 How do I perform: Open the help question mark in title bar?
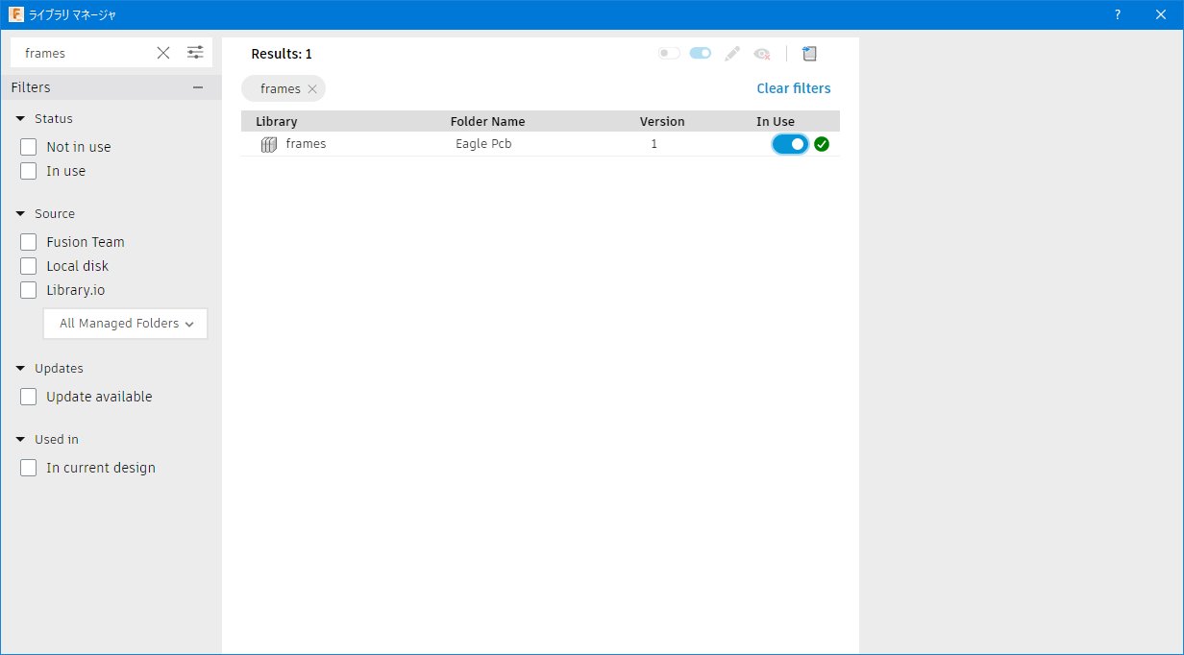tap(1118, 15)
